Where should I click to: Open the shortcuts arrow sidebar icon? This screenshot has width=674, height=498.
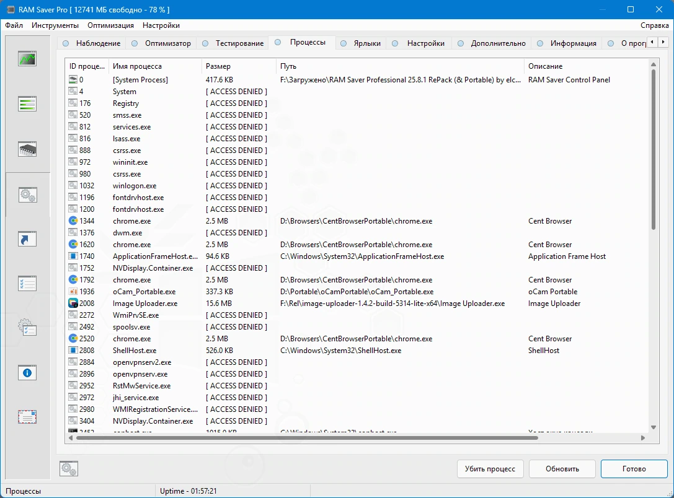(x=27, y=239)
